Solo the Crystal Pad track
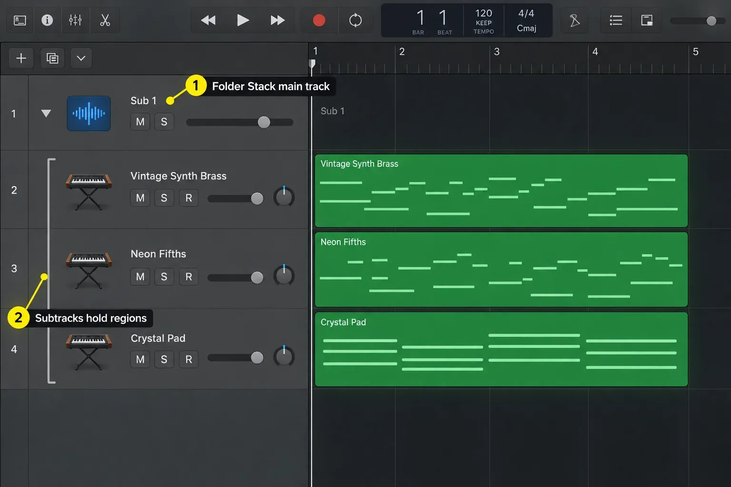 [164, 359]
